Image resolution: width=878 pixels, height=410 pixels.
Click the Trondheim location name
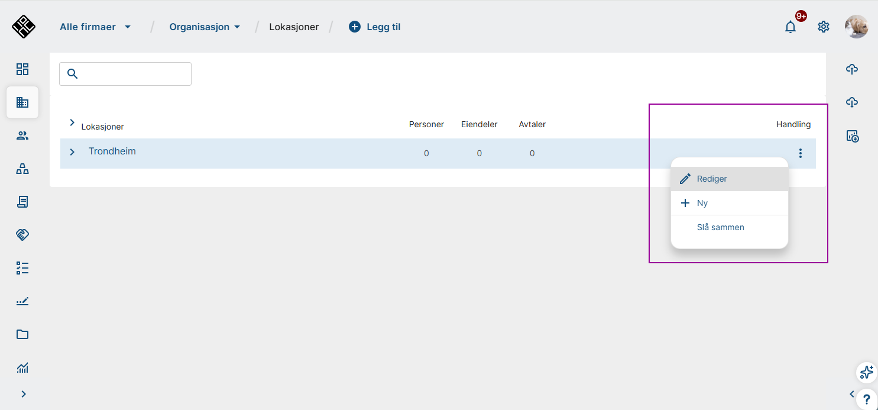[x=112, y=151]
